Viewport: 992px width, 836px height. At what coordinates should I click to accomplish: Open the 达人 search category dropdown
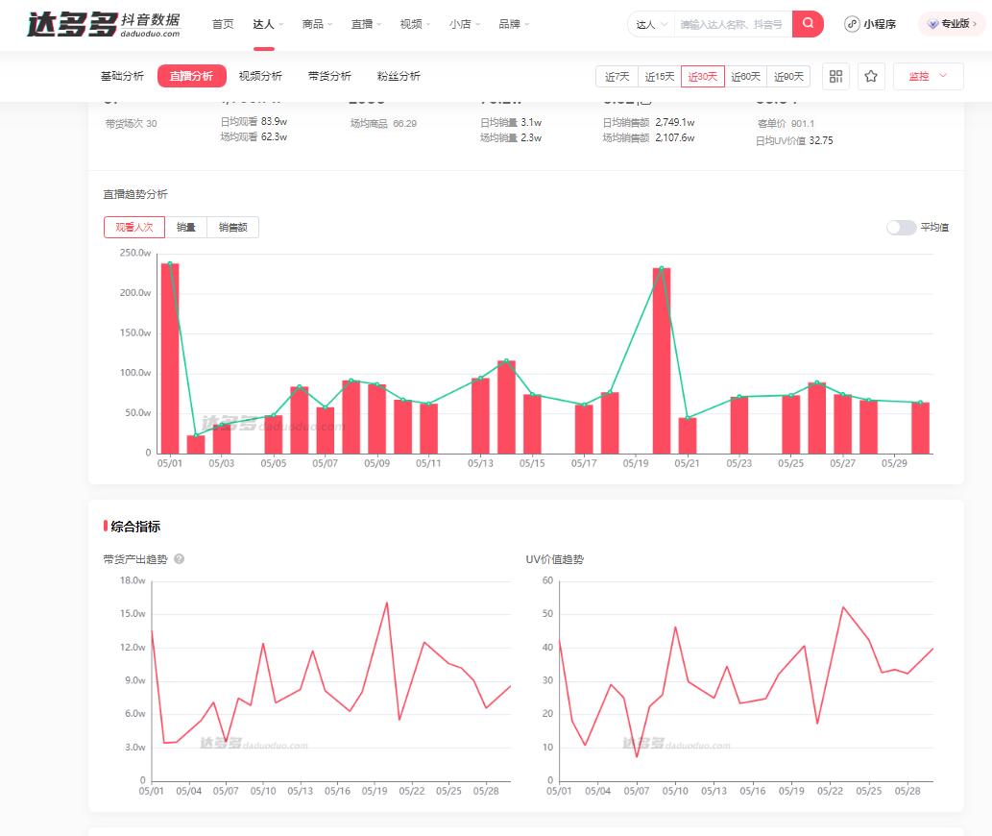[650, 24]
